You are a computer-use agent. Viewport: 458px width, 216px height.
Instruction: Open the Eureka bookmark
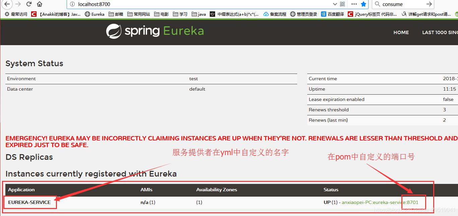coord(94,14)
